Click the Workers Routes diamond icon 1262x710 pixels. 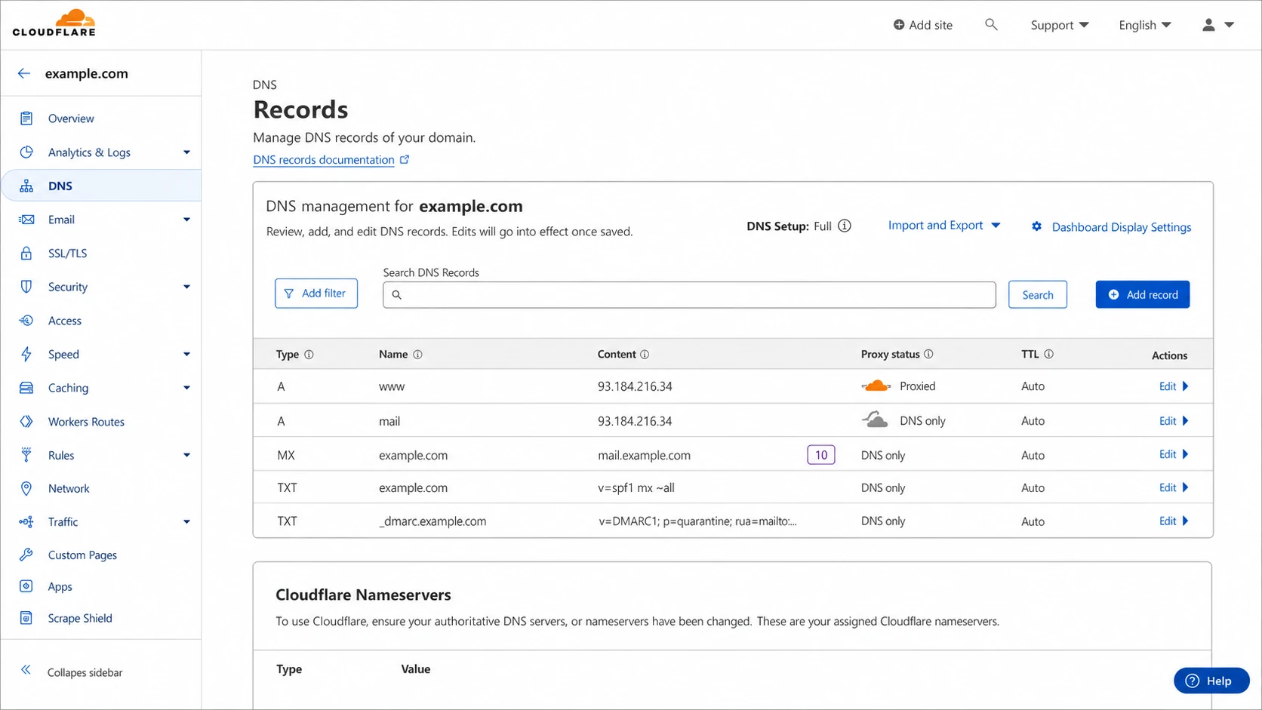point(26,421)
